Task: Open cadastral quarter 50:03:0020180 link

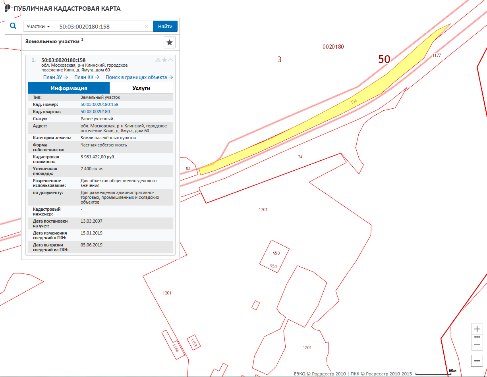Action: coord(95,112)
